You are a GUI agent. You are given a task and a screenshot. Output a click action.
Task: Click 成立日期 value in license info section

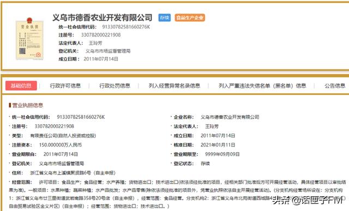tap(218, 136)
